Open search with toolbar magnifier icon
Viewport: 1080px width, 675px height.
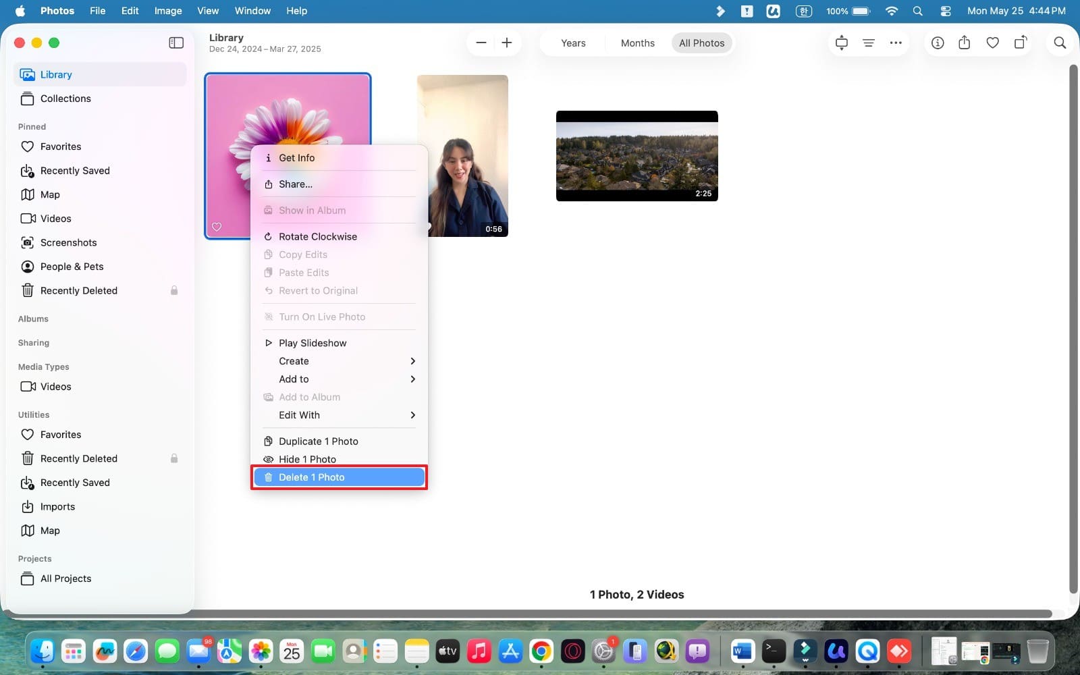coord(1060,43)
